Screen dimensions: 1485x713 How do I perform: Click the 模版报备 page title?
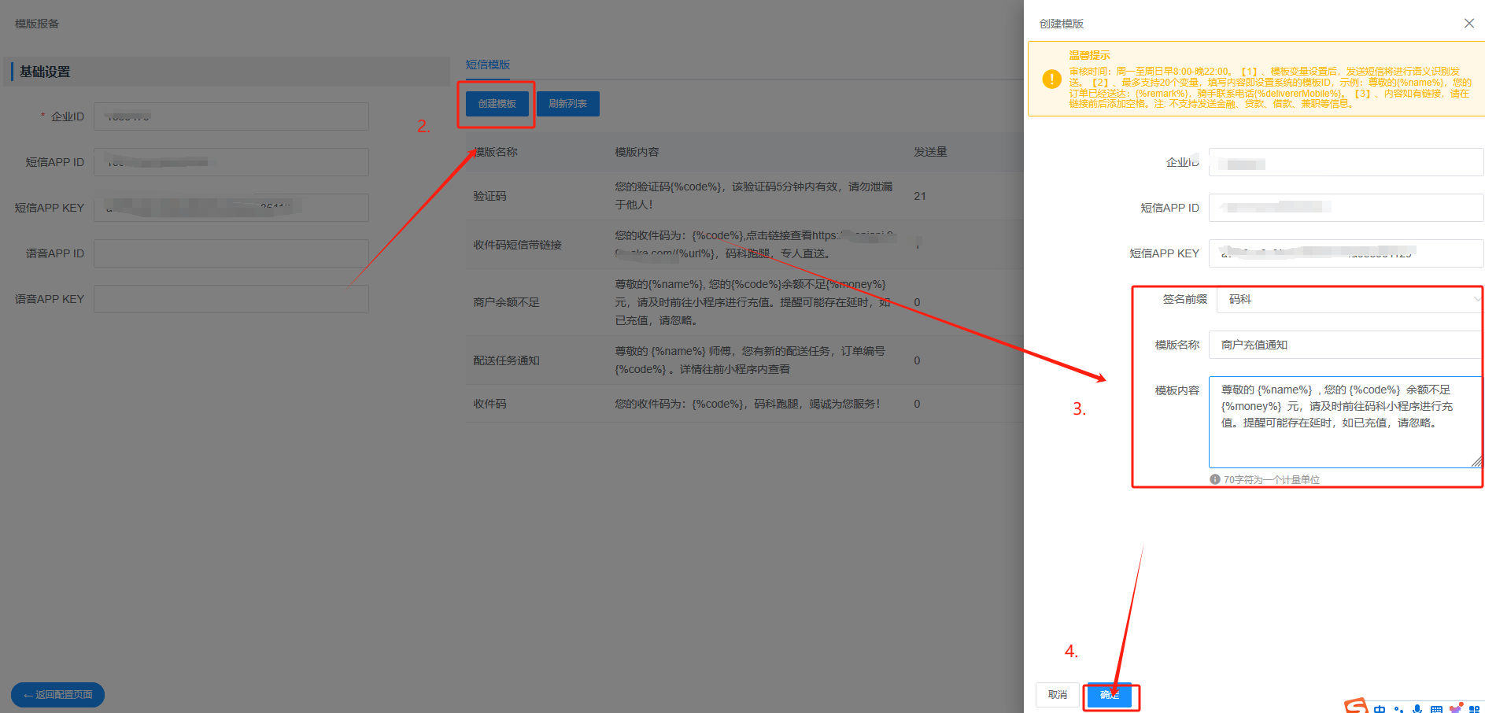(x=37, y=24)
